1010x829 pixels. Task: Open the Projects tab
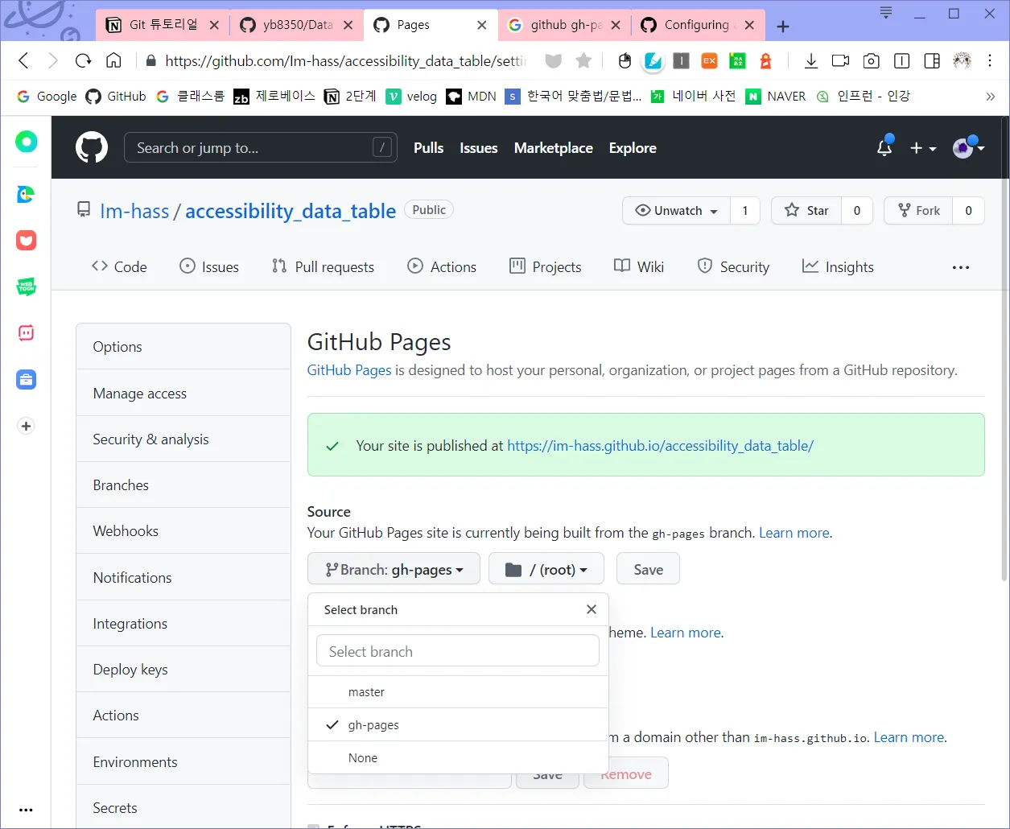click(x=546, y=267)
